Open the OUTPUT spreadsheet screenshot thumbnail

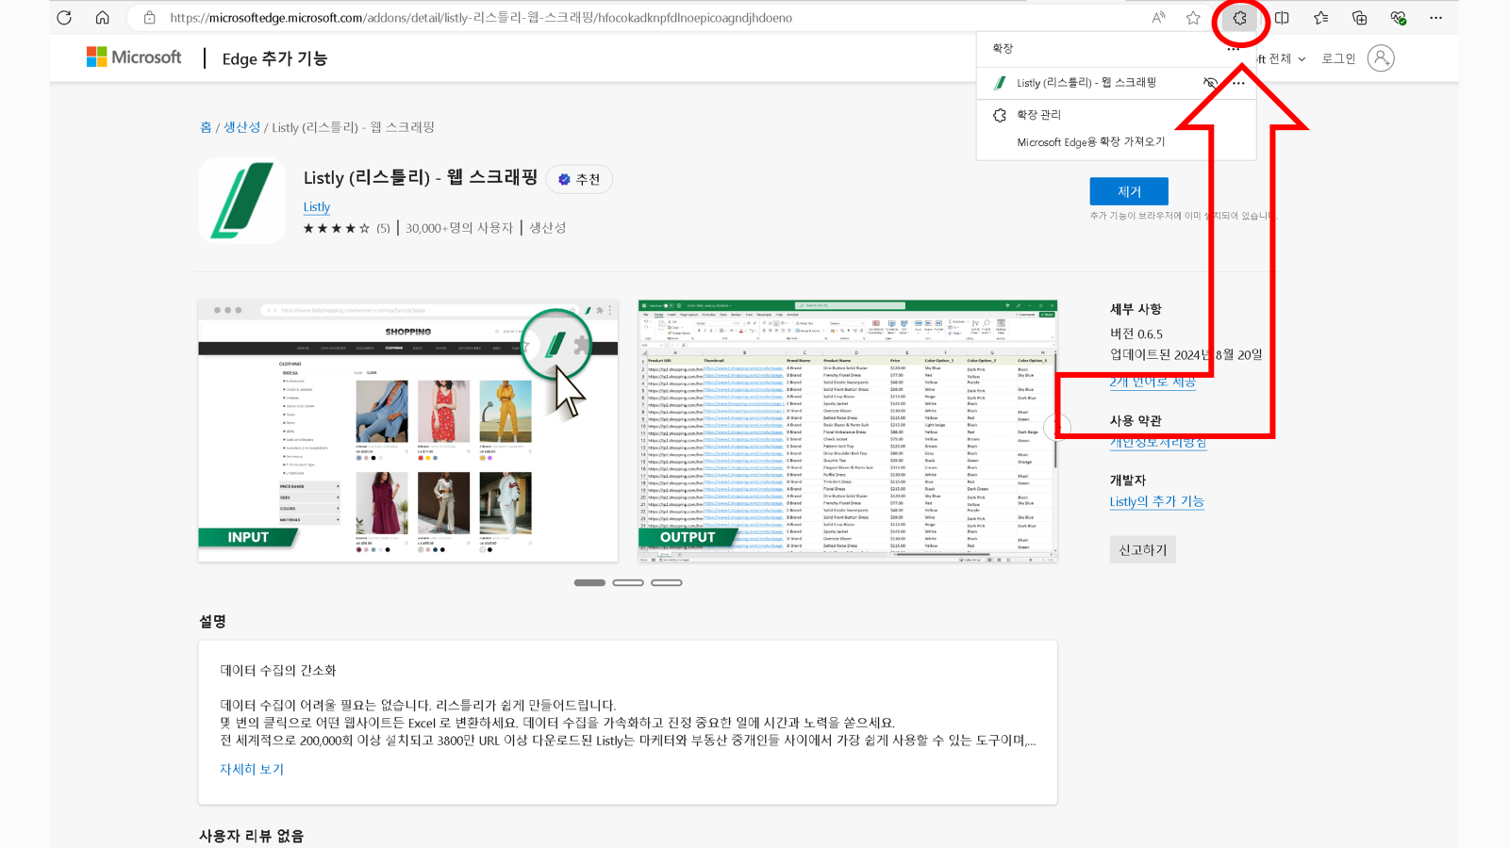click(848, 431)
